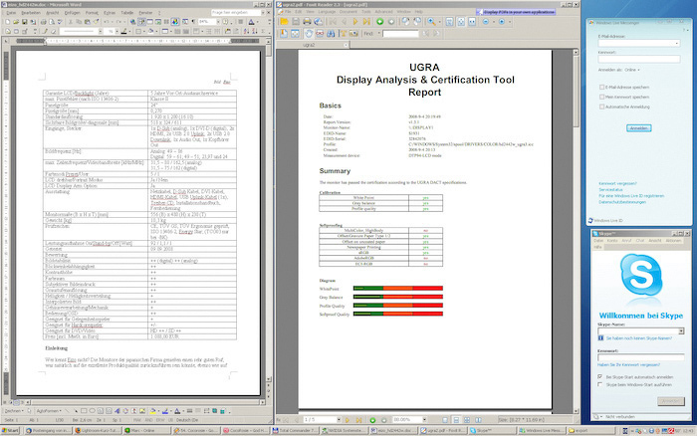Go to next page in Foxit toolbar

point(354,21)
